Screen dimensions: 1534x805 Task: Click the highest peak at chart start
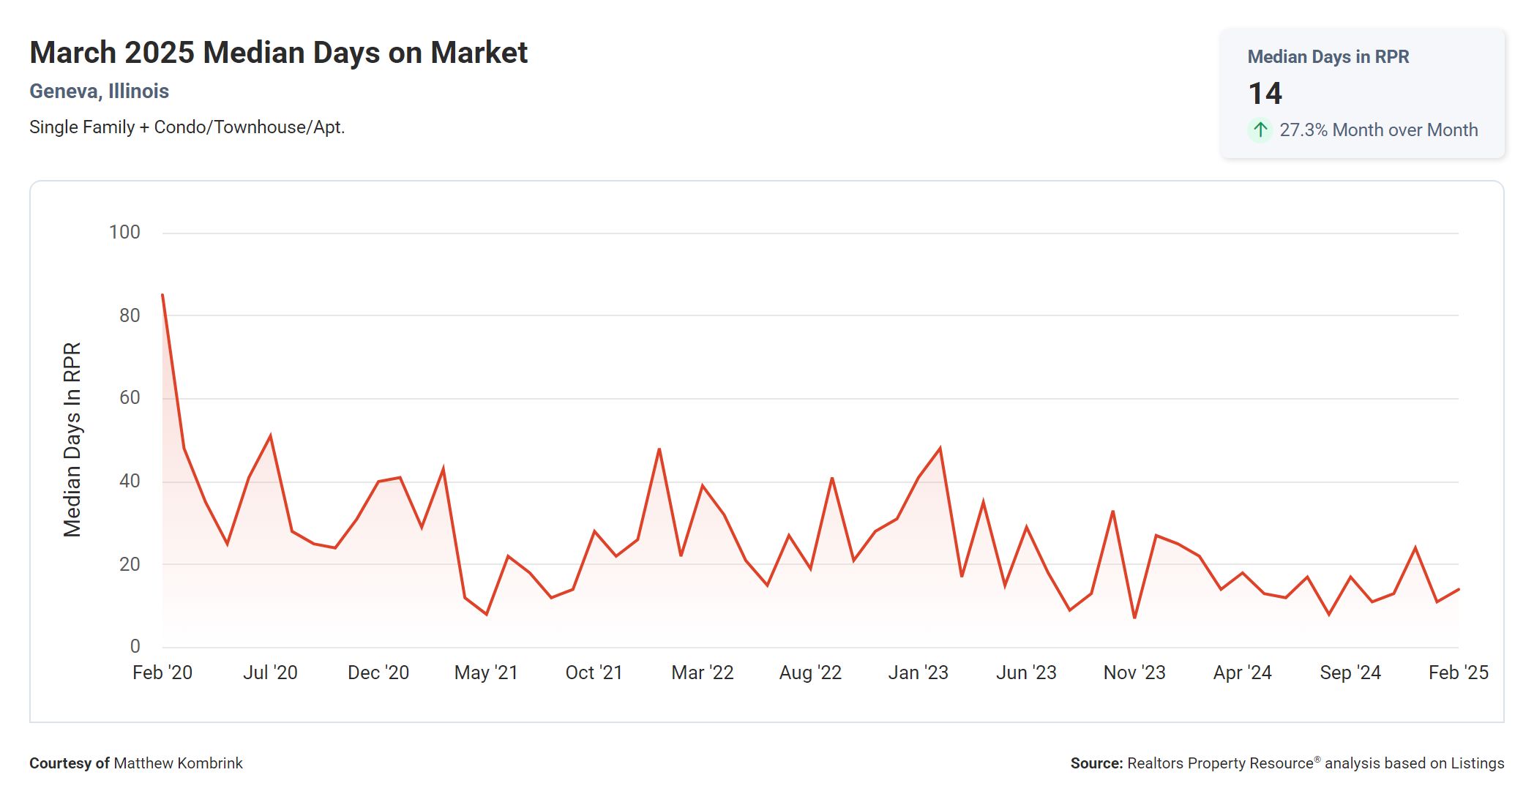click(x=162, y=296)
